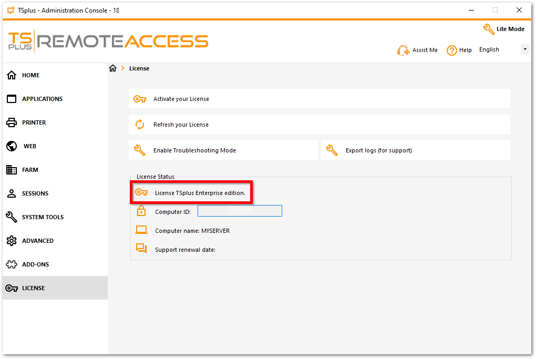Click the Computer ID field
Screen dimensions: 536x359
tap(240, 211)
